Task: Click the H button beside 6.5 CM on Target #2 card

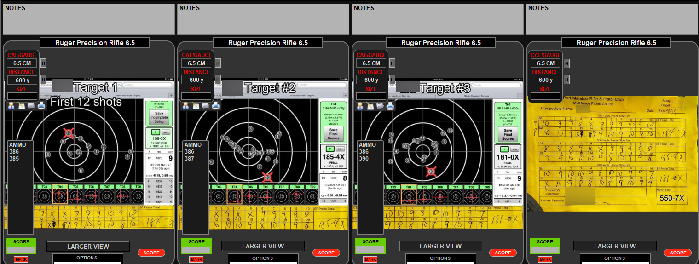Action: [218, 63]
